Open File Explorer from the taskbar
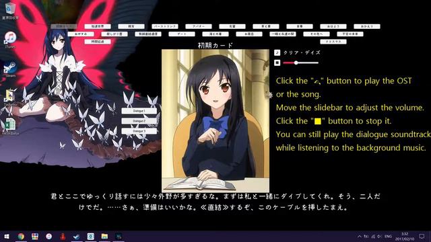This screenshot has width=431, height=242. (104, 236)
